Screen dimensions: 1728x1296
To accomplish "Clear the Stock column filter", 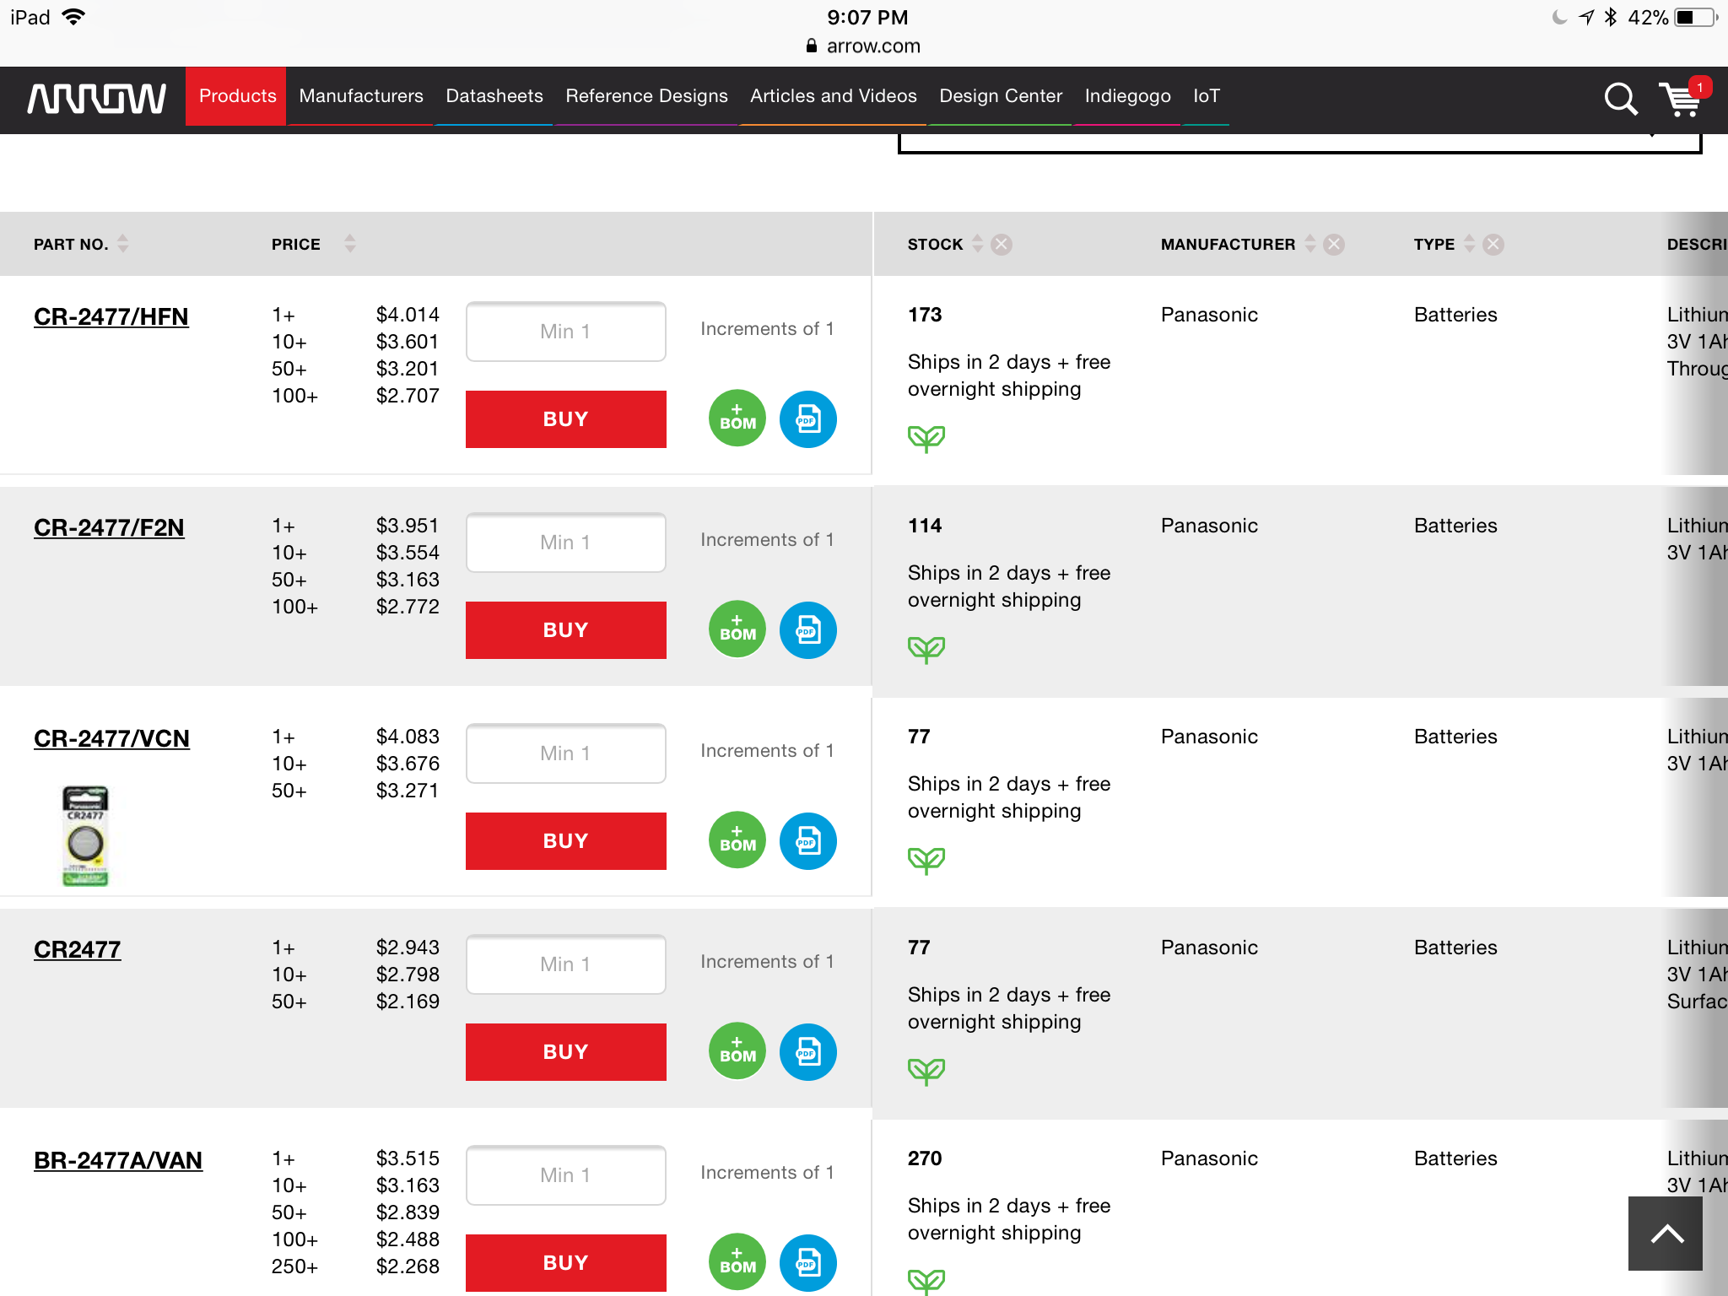I will 1002,245.
